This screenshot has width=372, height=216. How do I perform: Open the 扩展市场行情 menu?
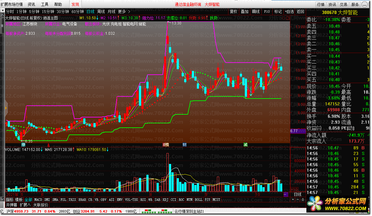pos(12,4)
